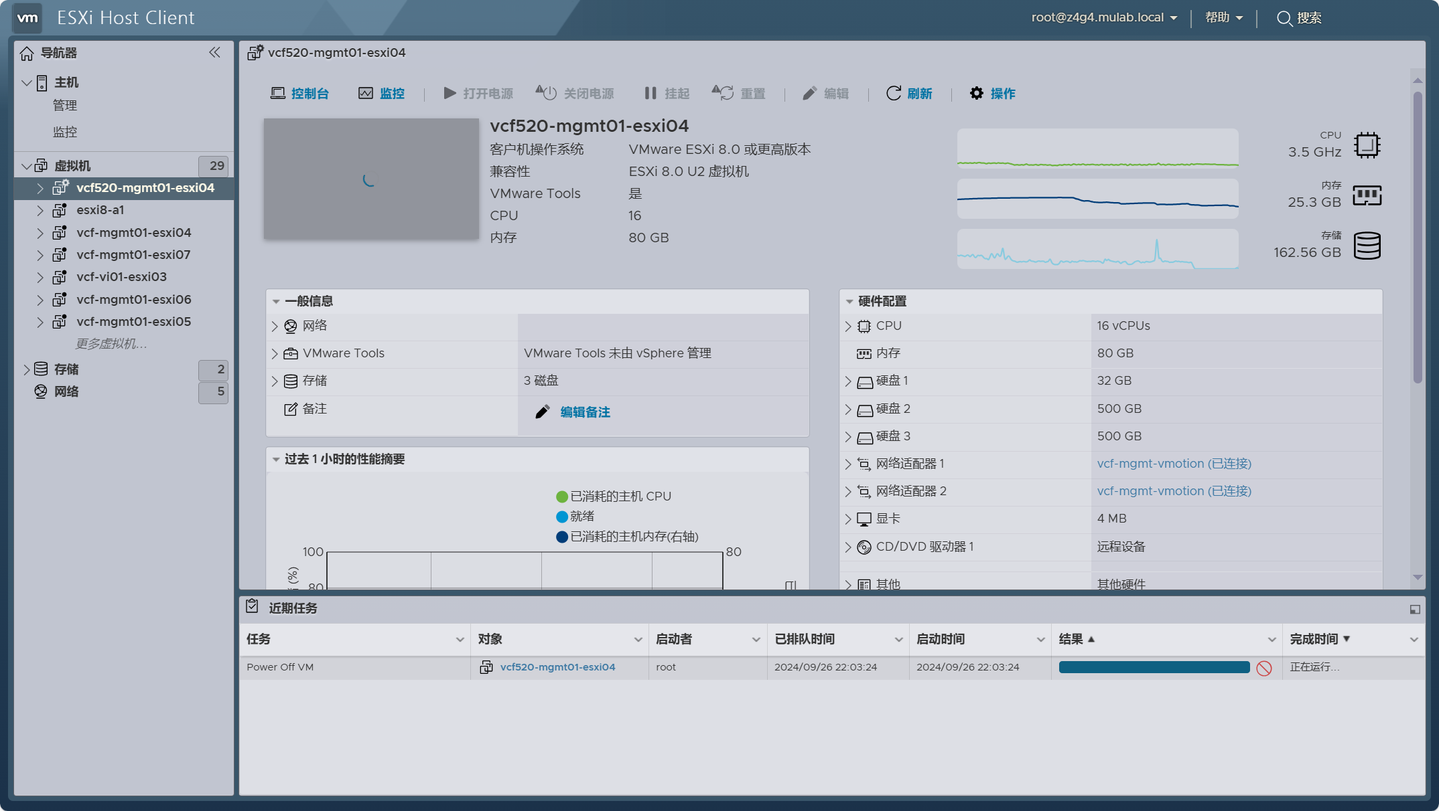Click the VM icon in the page title
Screen dimensions: 1439x811
[x=255, y=52]
